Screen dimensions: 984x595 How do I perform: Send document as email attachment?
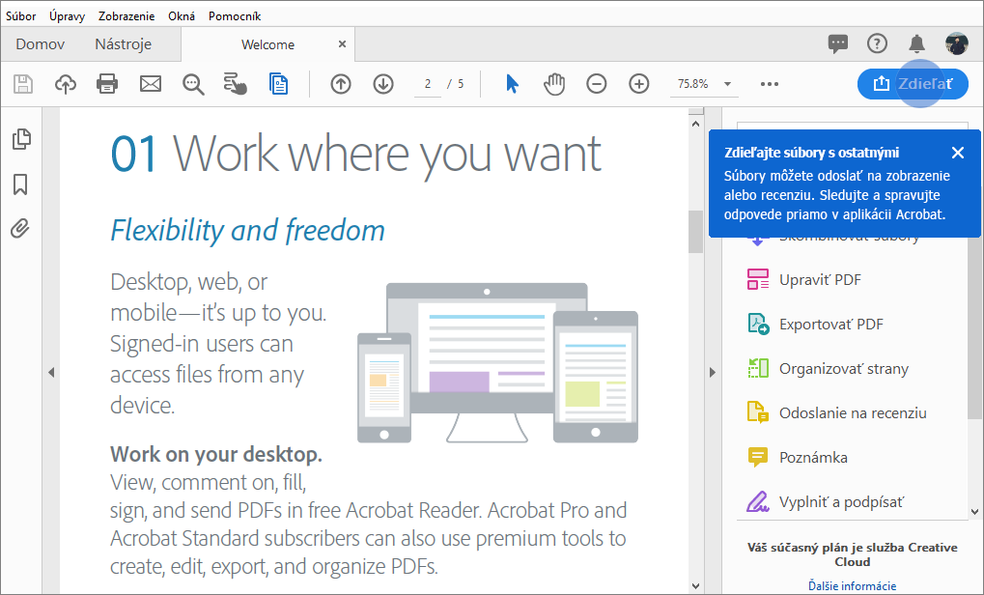(x=150, y=84)
